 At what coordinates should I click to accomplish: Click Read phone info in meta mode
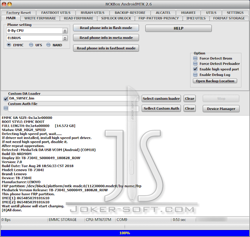tap(106, 38)
